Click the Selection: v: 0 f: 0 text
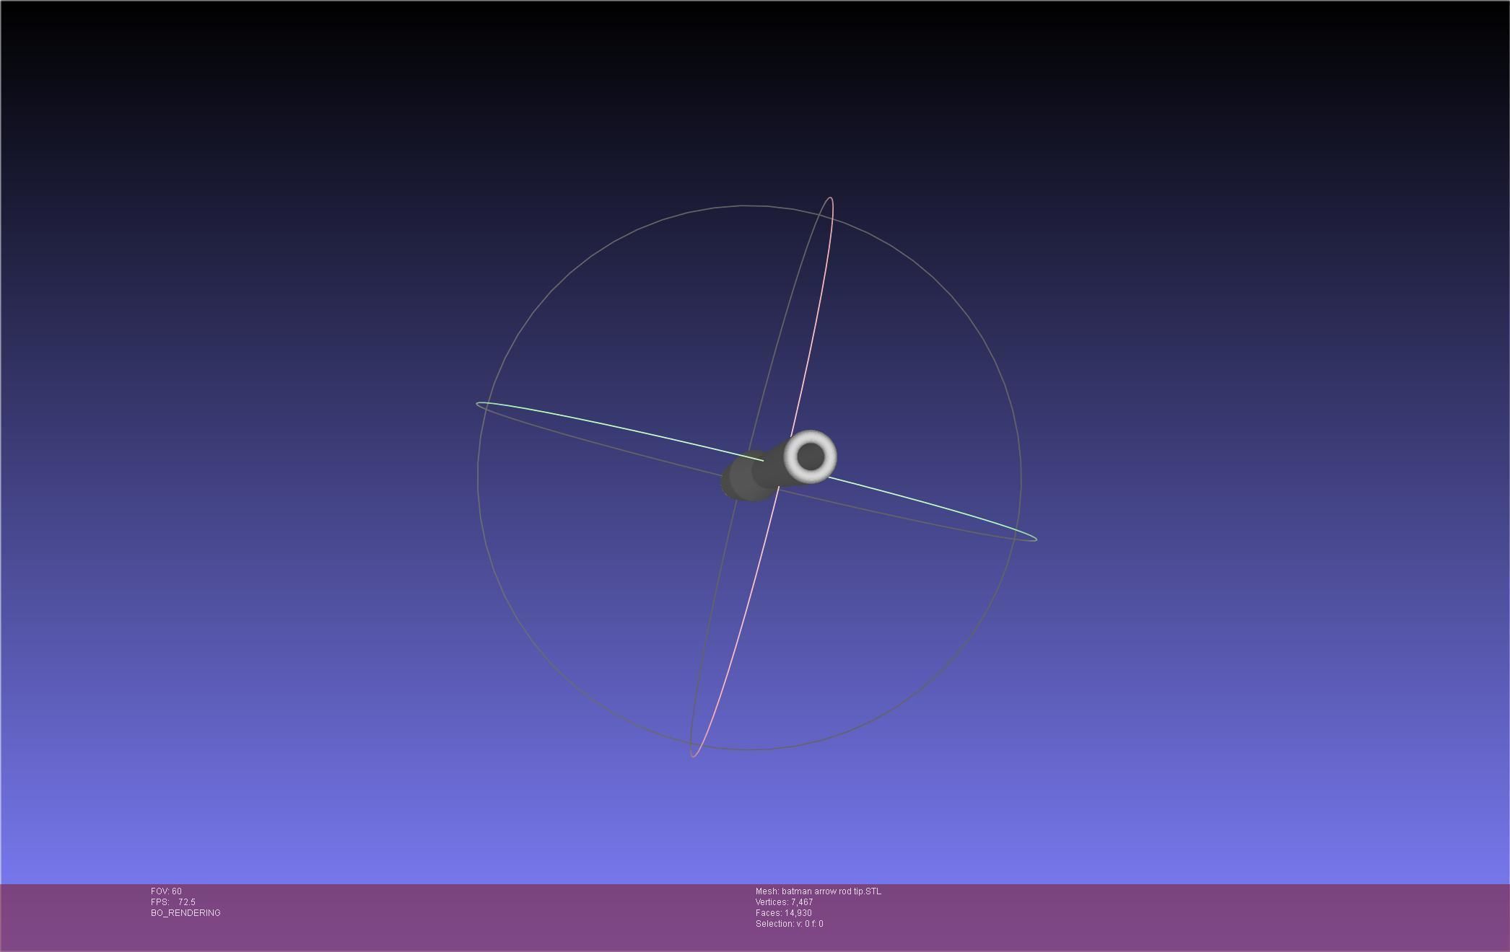The height and width of the screenshot is (952, 1510). point(789,924)
